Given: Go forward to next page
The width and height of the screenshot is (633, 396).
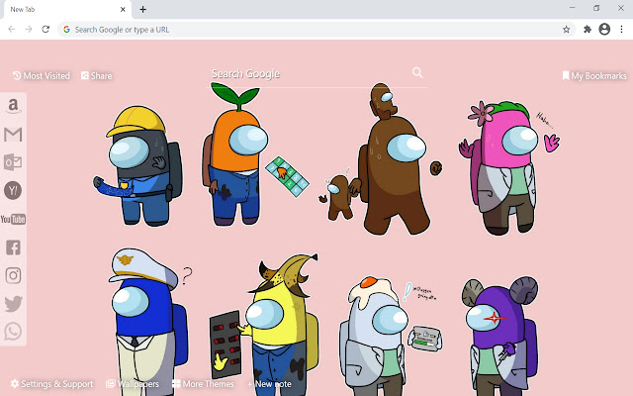Looking at the screenshot, I should point(29,29).
